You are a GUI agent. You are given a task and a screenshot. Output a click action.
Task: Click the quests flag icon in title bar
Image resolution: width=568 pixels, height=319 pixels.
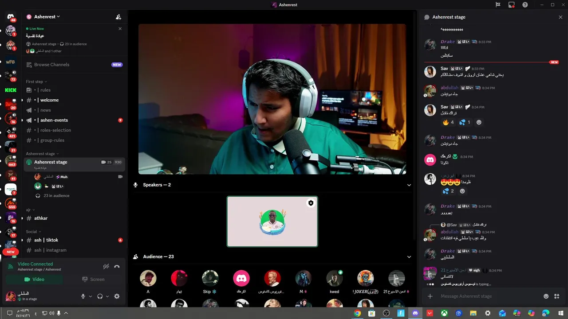[498, 5]
